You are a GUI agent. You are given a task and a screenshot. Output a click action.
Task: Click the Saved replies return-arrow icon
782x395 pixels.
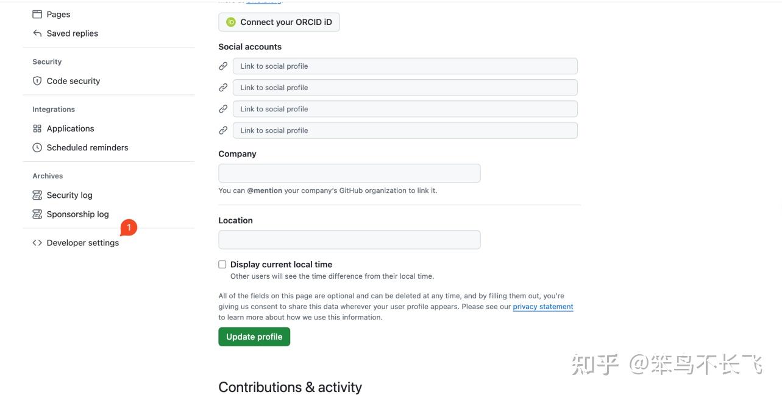pyautogui.click(x=37, y=33)
